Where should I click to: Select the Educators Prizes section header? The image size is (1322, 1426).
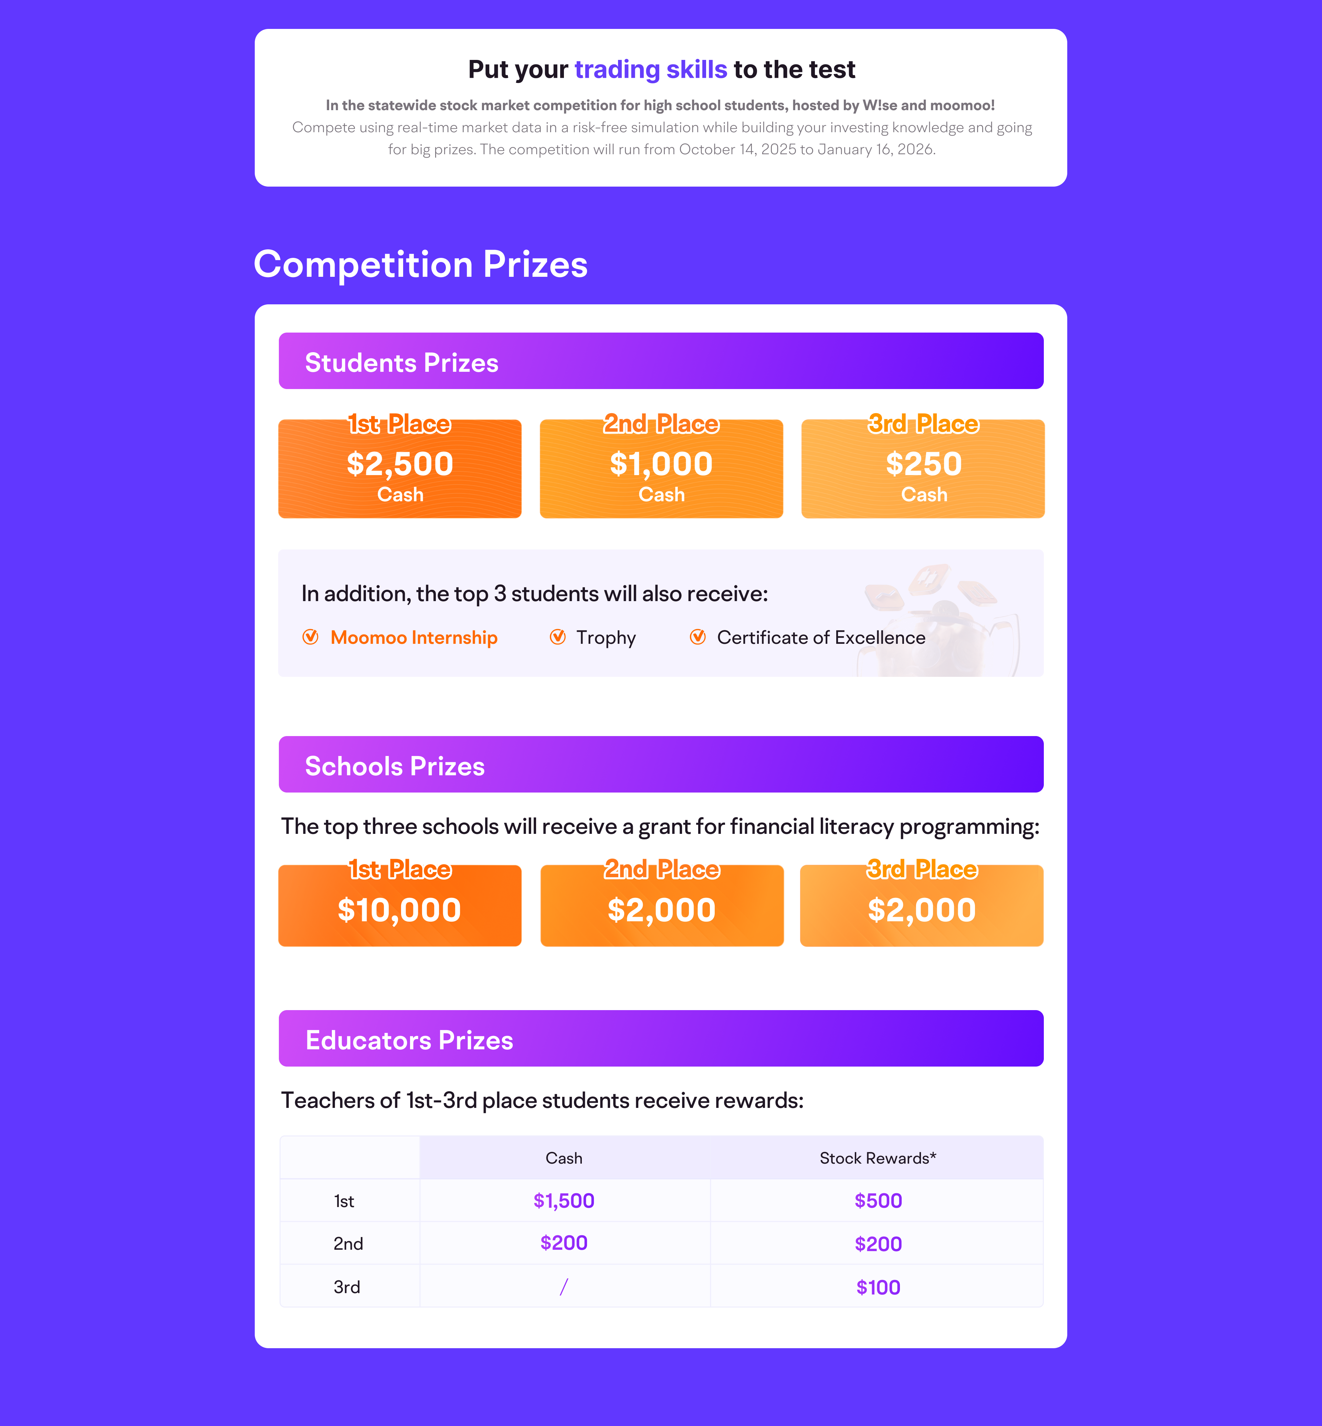pos(660,1039)
